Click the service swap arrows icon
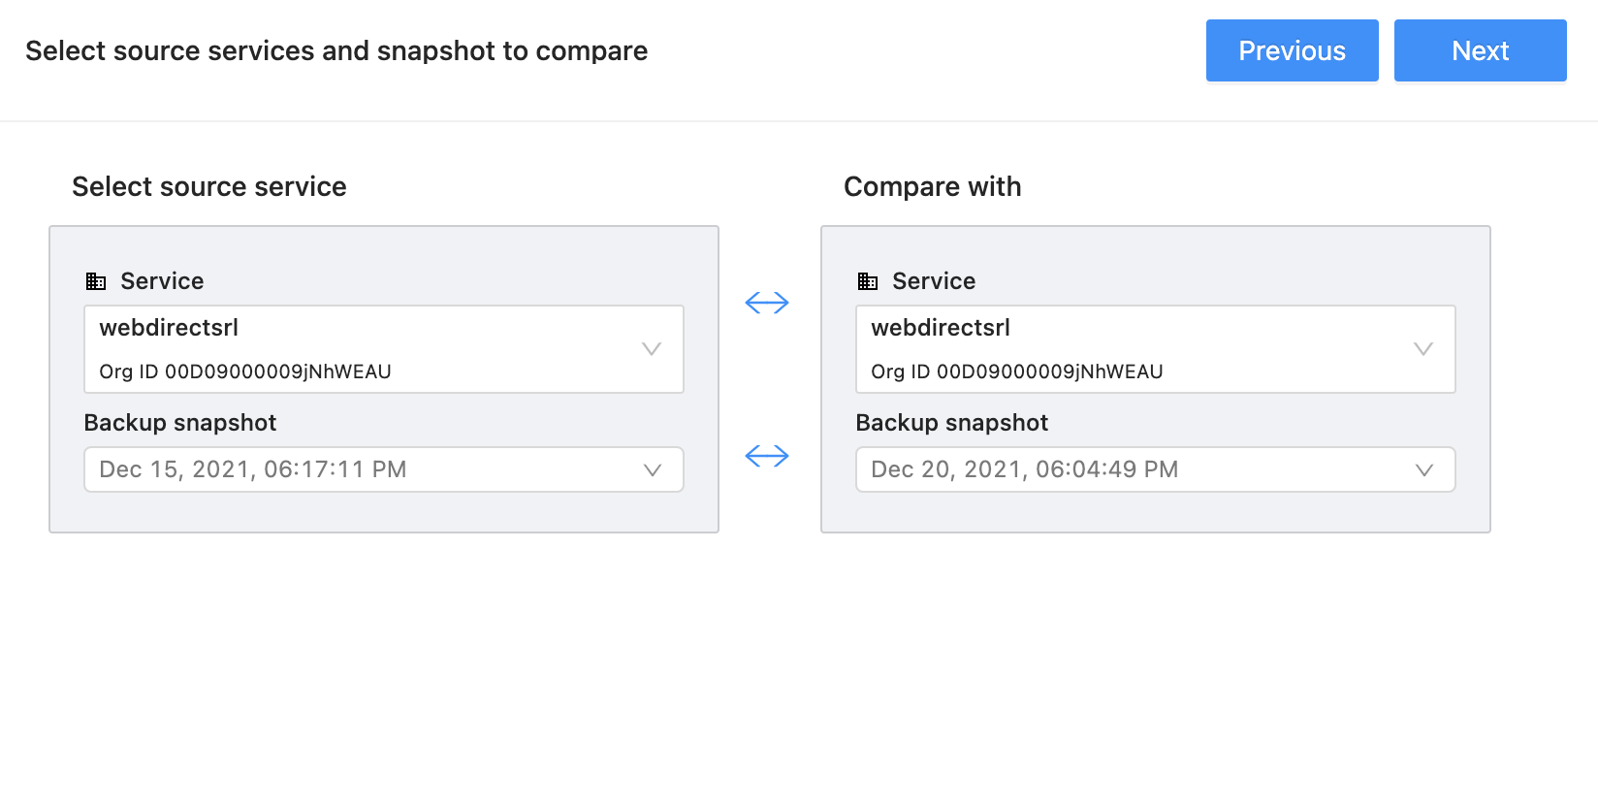The height and width of the screenshot is (807, 1598). (x=767, y=303)
